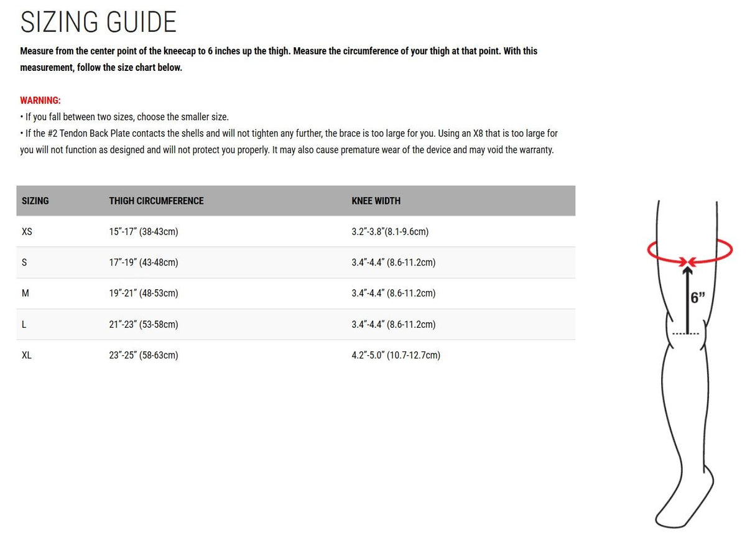Select the M size row label
The width and height of the screenshot is (755, 543).
point(25,293)
